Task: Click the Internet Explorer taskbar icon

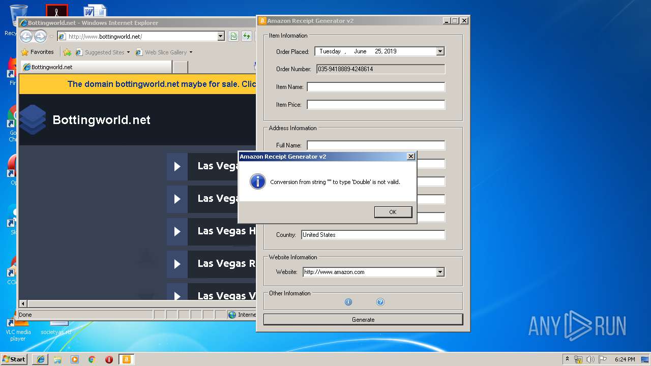Action: tap(41, 359)
